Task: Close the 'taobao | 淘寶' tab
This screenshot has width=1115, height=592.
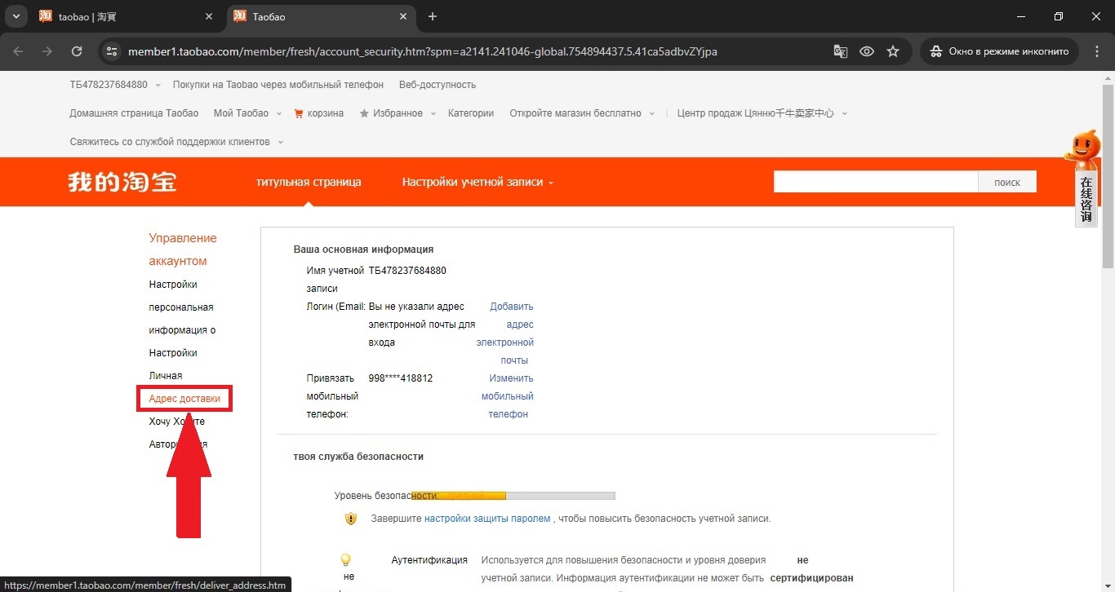Action: 210,16
